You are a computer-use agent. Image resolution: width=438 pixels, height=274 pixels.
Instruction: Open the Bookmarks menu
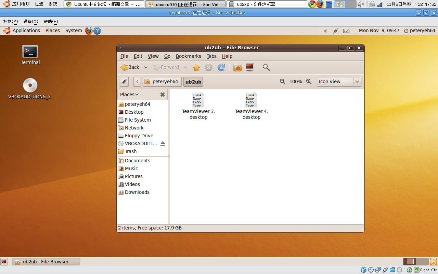click(x=188, y=56)
